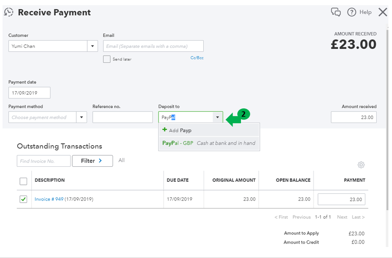Viewport: 392px width, 258px height.
Task: Click the Find Invoice No. search field
Action: coord(44,161)
